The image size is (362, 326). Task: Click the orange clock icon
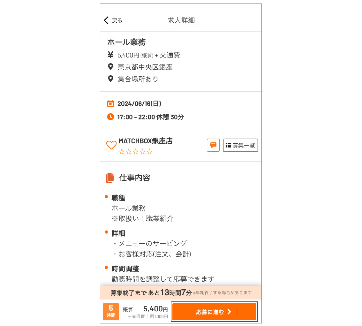[110, 117]
